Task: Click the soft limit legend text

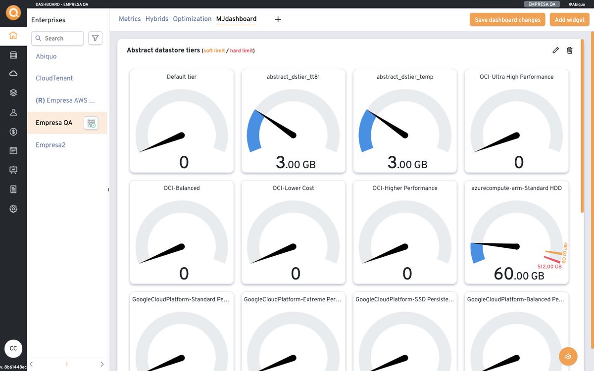Action: [214, 51]
